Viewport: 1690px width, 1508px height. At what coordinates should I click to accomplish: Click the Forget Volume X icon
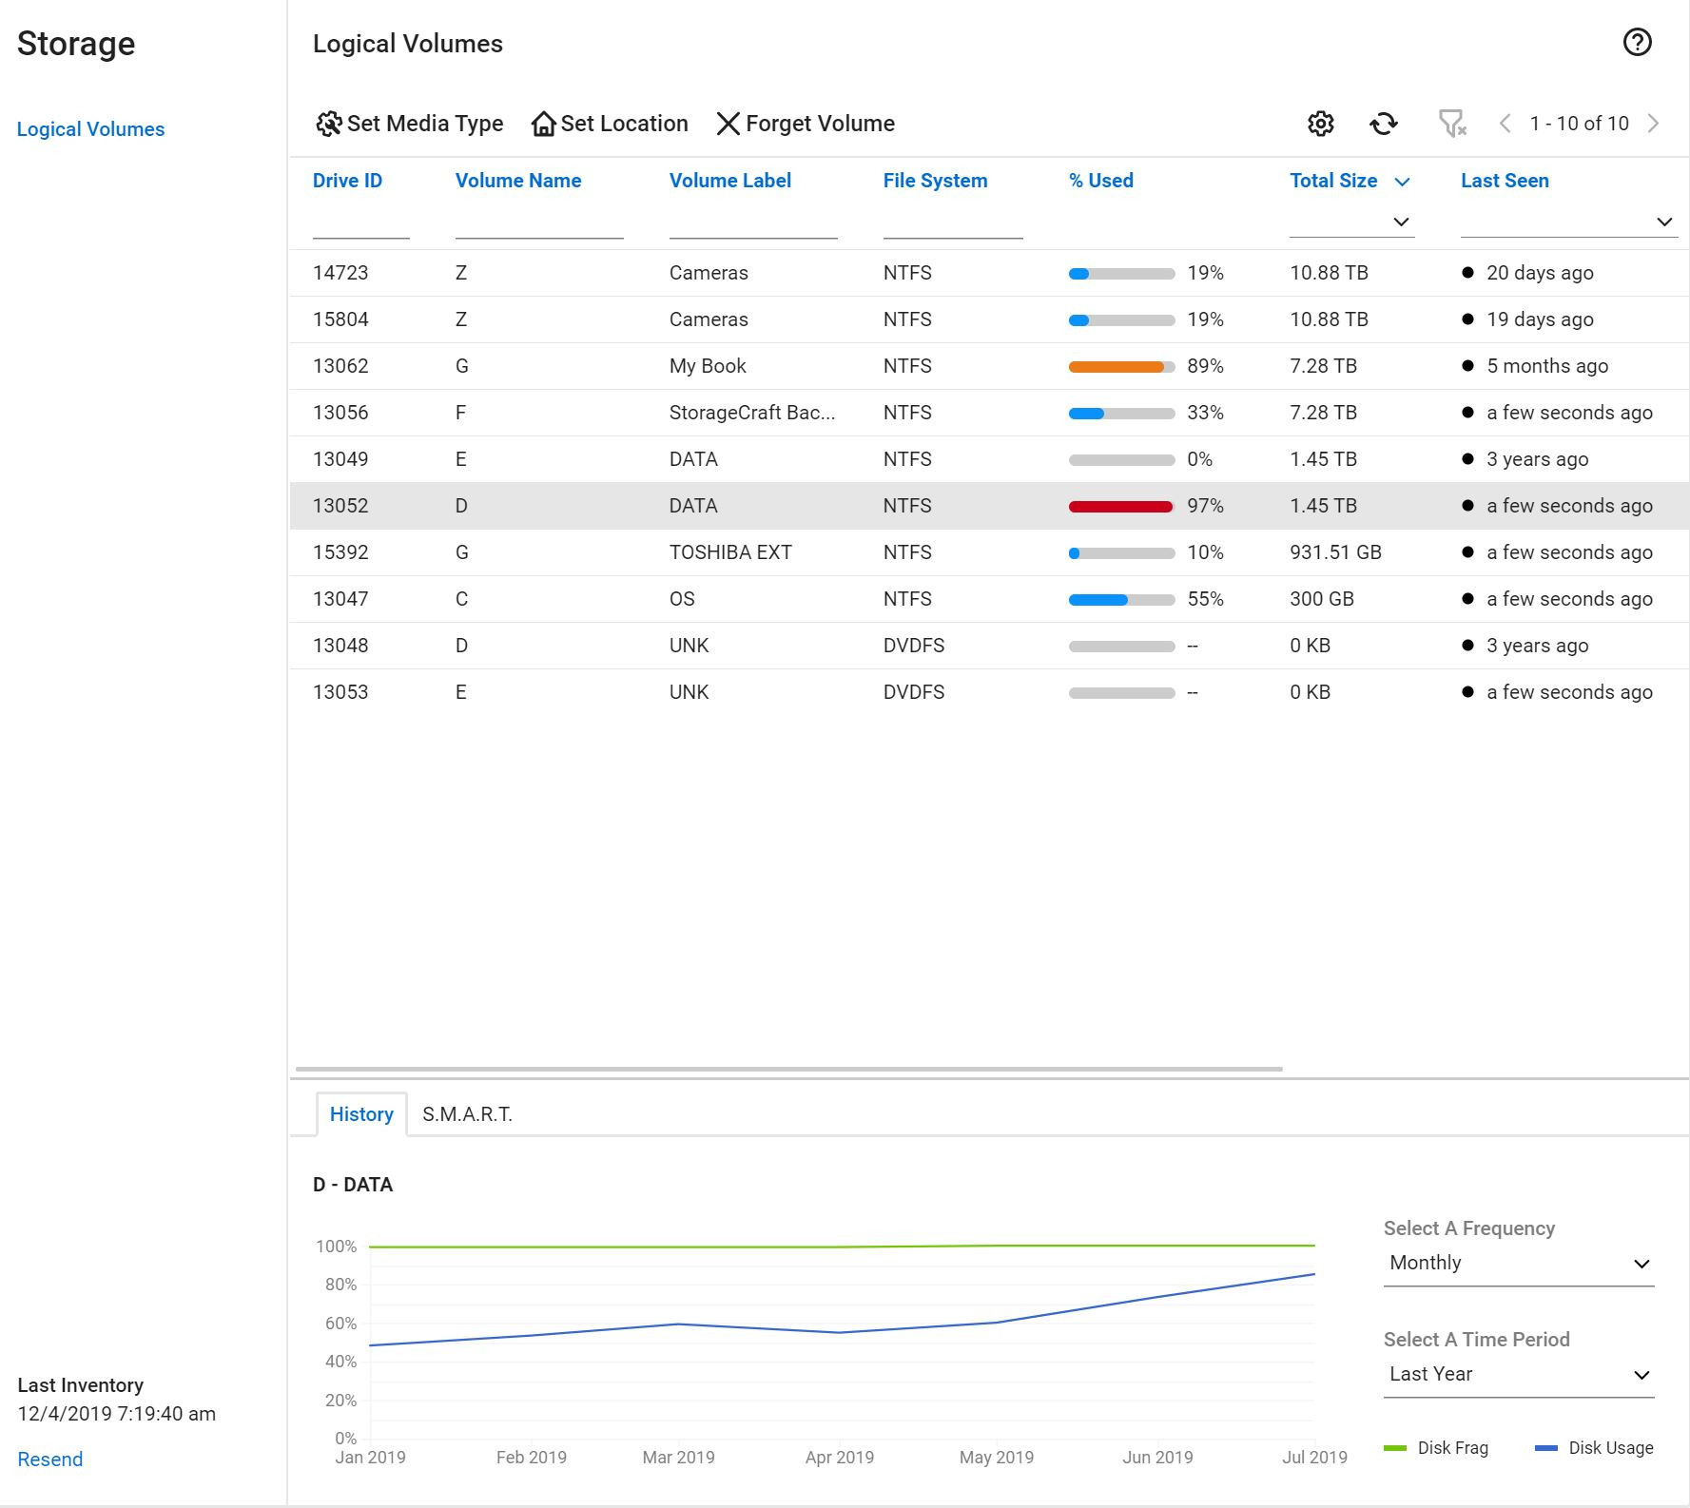coord(728,124)
